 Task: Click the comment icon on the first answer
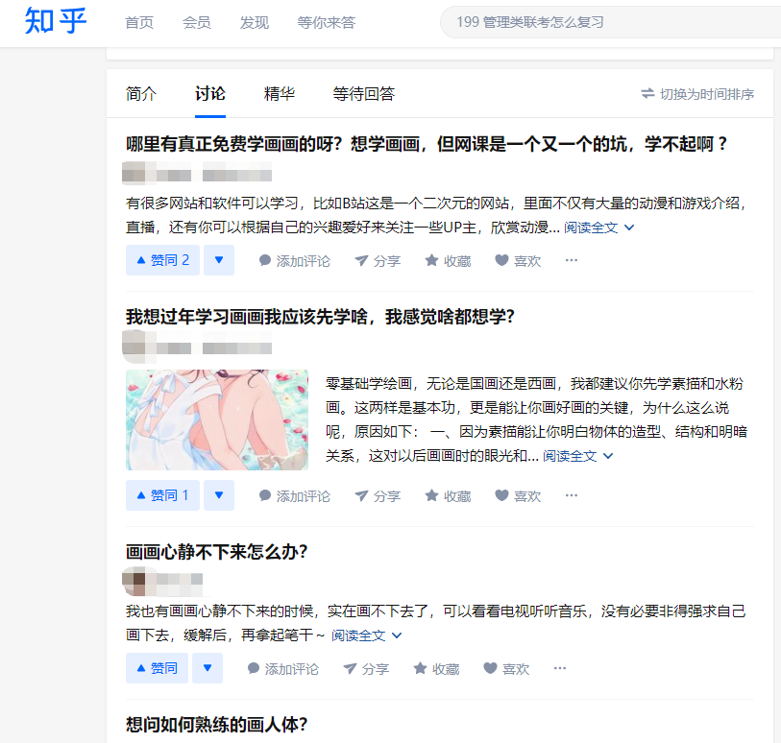click(265, 261)
